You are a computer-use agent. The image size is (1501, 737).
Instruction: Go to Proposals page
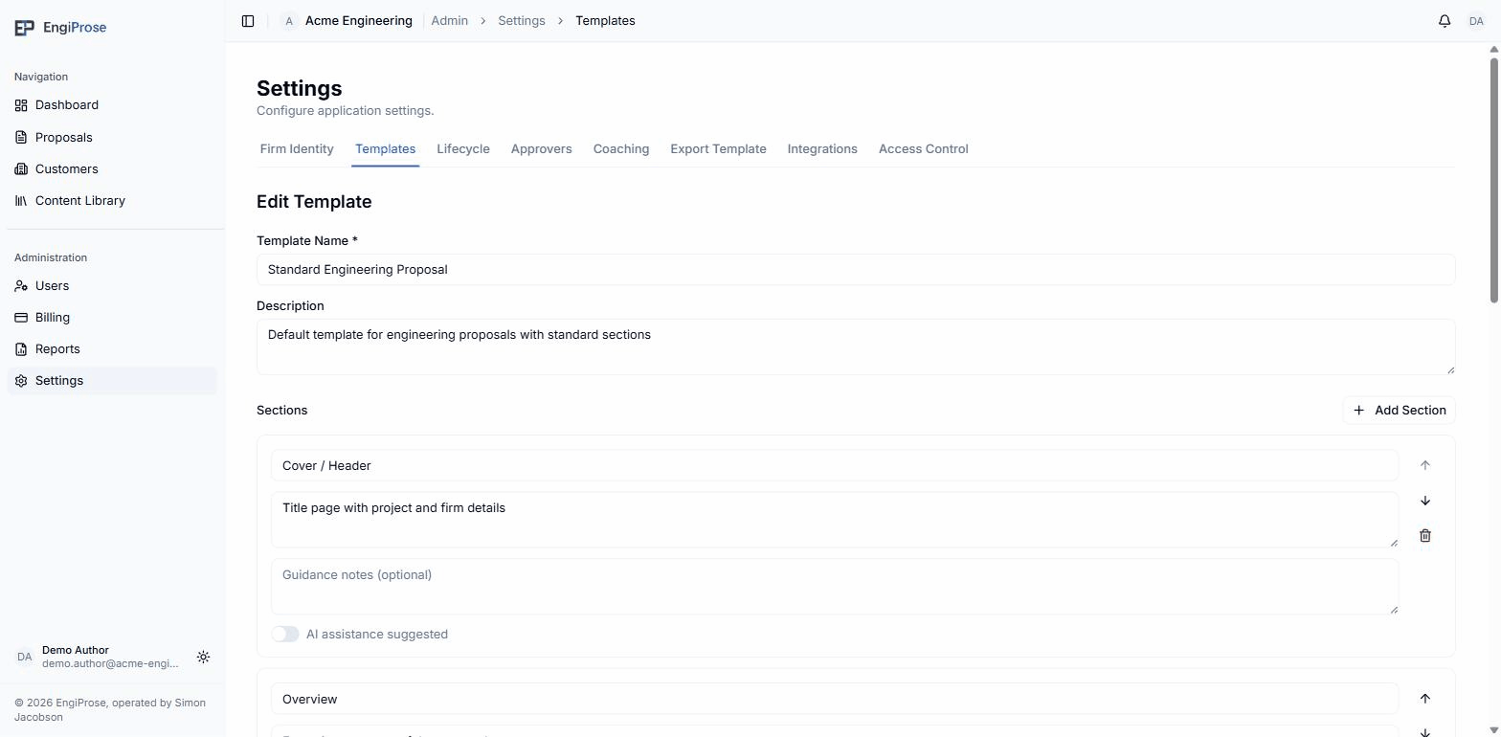pos(112,138)
